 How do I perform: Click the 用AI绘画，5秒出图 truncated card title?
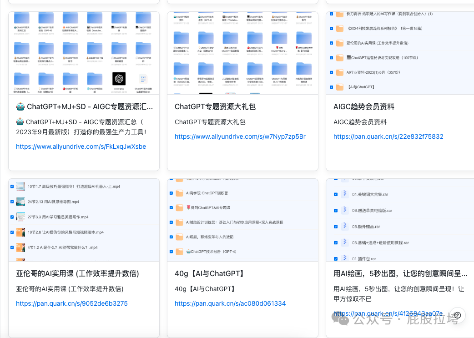point(400,273)
